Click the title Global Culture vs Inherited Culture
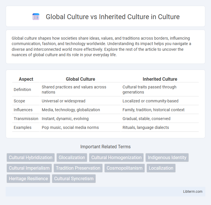Image resolution: width=211 pixels, height=205 pixels. pos(113,17)
